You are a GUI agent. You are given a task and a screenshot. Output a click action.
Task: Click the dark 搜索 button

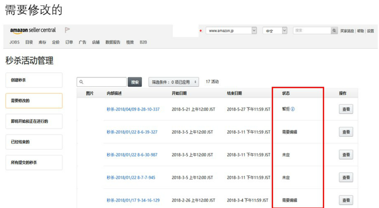point(135,82)
